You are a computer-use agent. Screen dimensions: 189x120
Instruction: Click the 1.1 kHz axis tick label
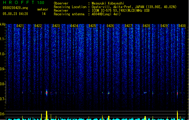[x=3, y=39]
